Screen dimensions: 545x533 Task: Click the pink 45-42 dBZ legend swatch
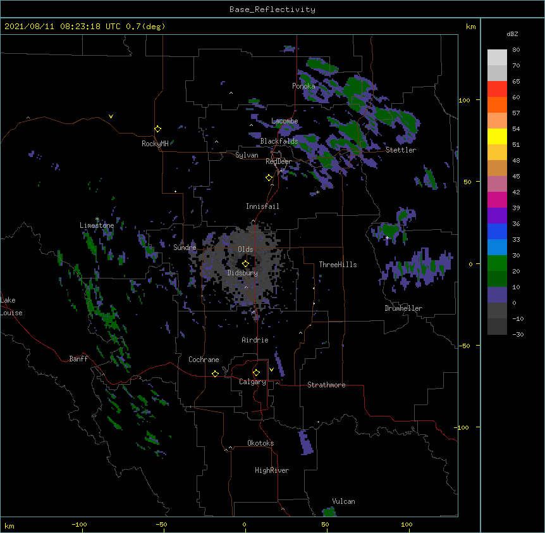(x=497, y=184)
